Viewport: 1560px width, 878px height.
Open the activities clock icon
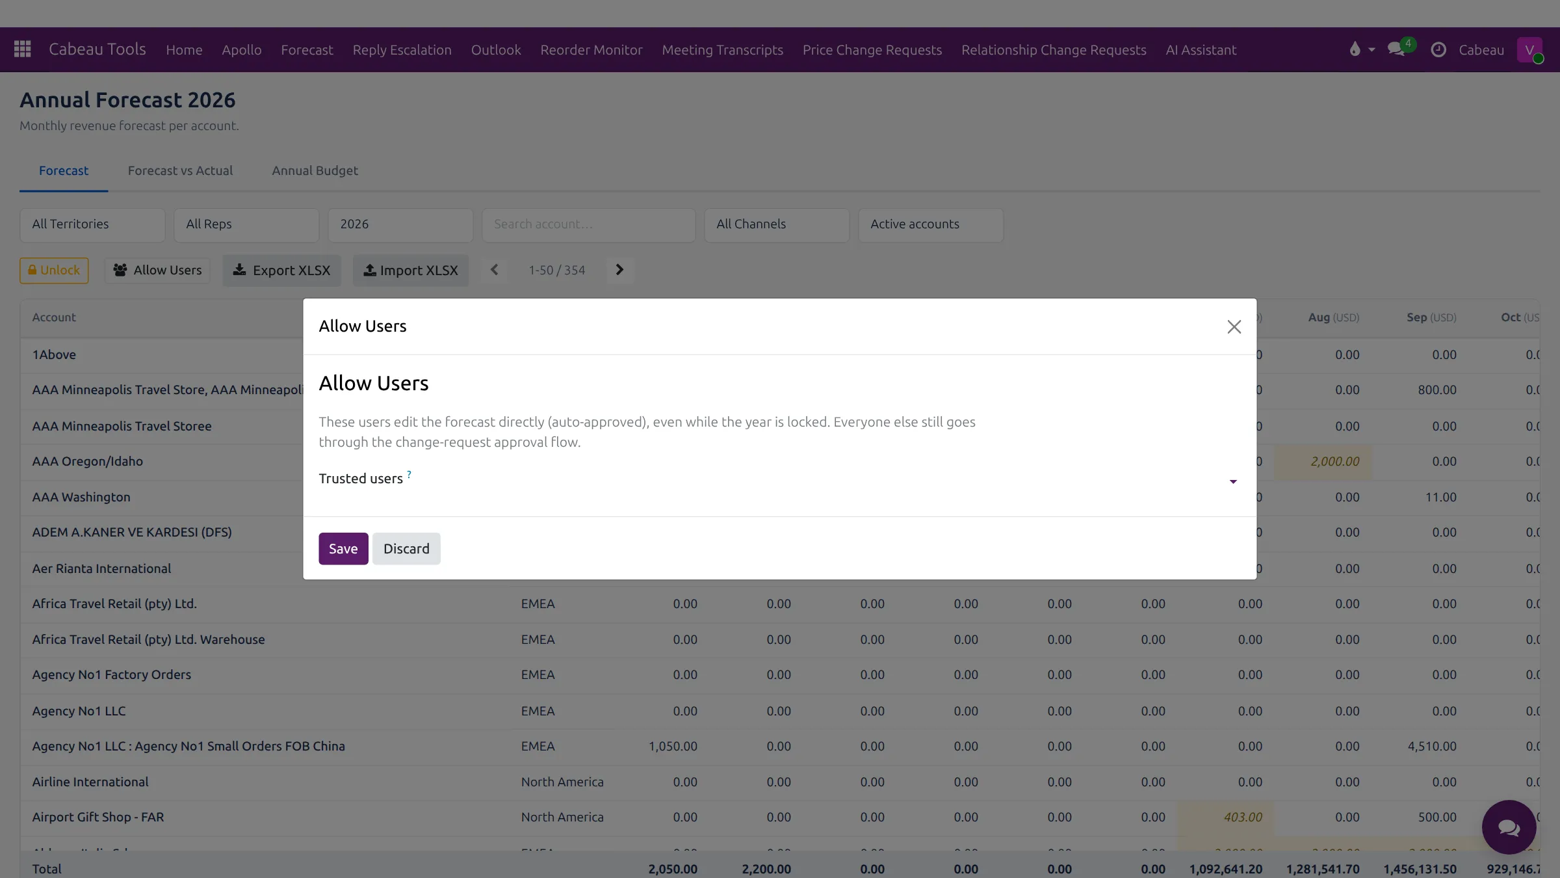tap(1438, 49)
